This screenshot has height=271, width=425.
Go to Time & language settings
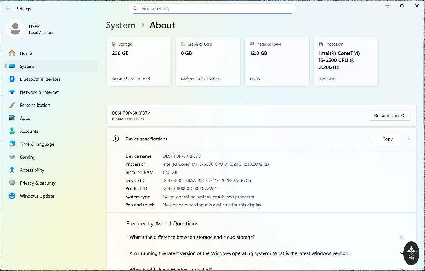point(37,144)
